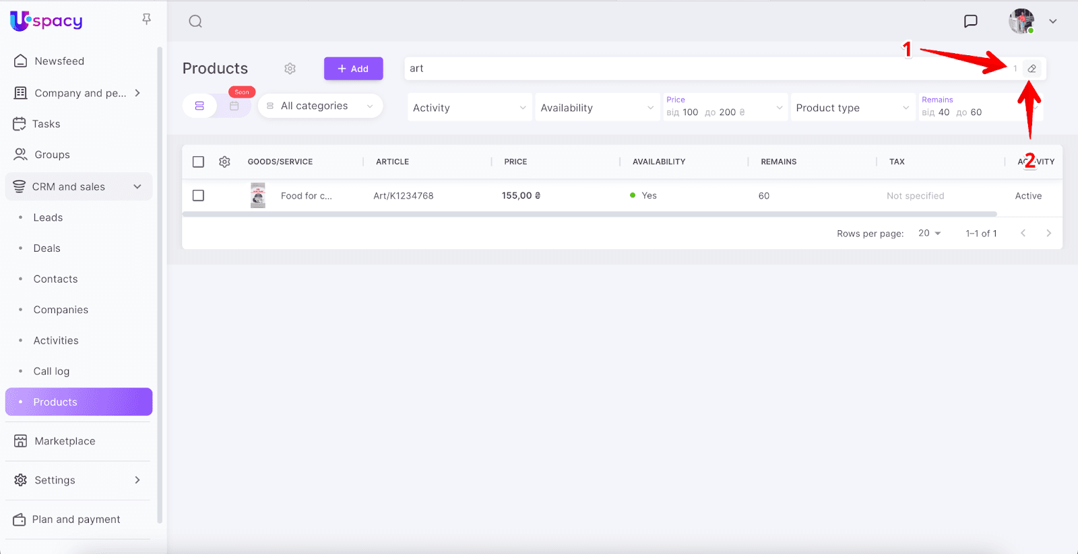The height and width of the screenshot is (554, 1078).
Task: Expand the Availability filter dropdown
Action: pyautogui.click(x=596, y=108)
